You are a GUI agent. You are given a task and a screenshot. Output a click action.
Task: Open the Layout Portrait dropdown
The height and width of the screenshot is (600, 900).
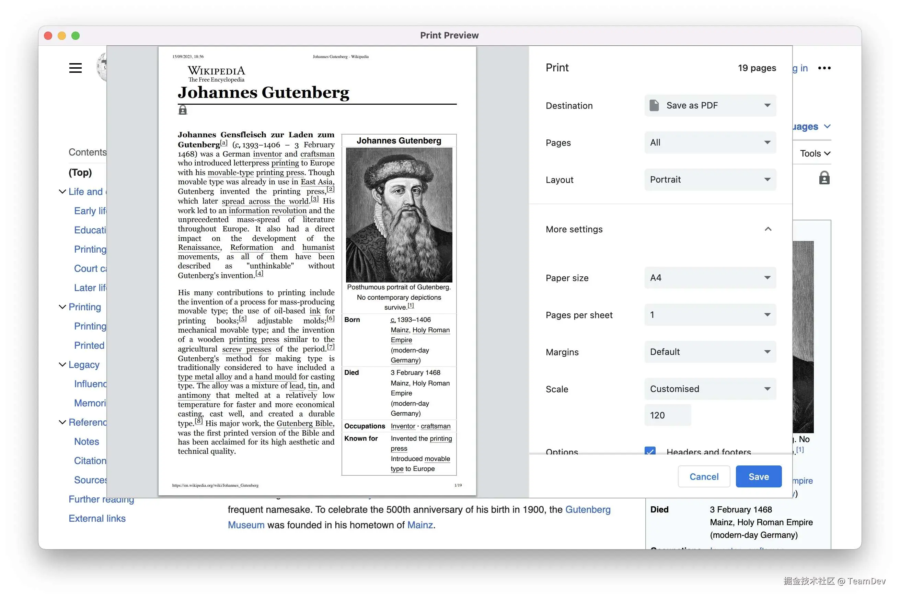coord(710,180)
